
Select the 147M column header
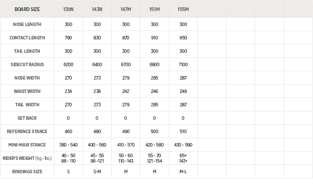pos(126,9)
